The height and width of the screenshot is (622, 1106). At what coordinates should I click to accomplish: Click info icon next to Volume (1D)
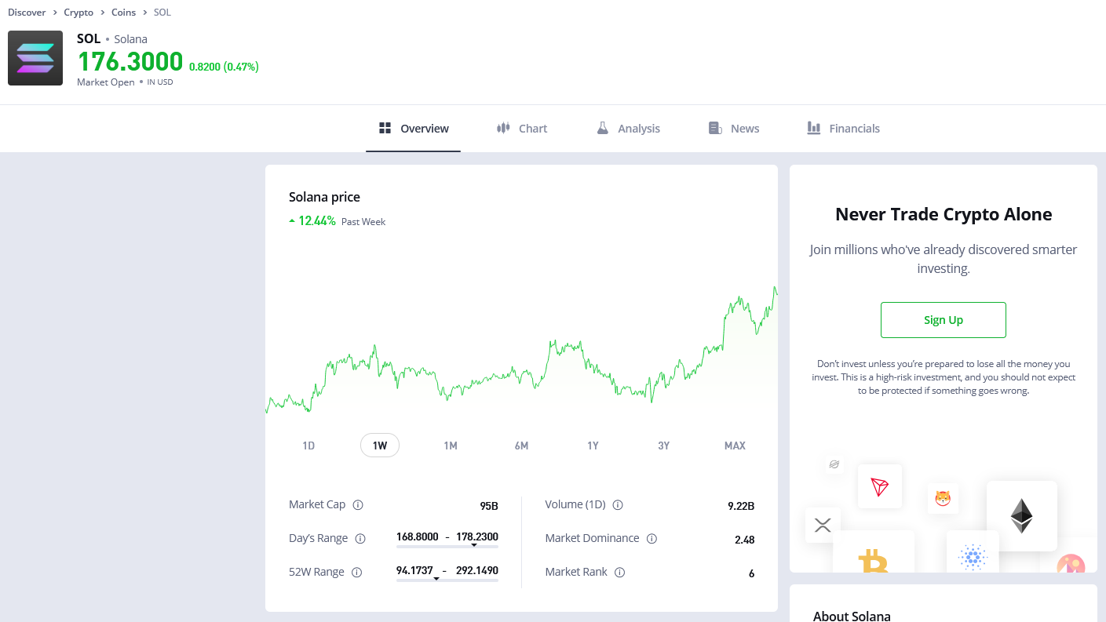tap(618, 505)
